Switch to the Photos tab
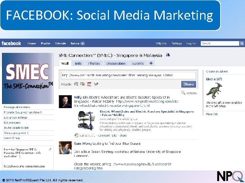This screenshot has height=183, width=245. pyautogui.click(x=94, y=63)
